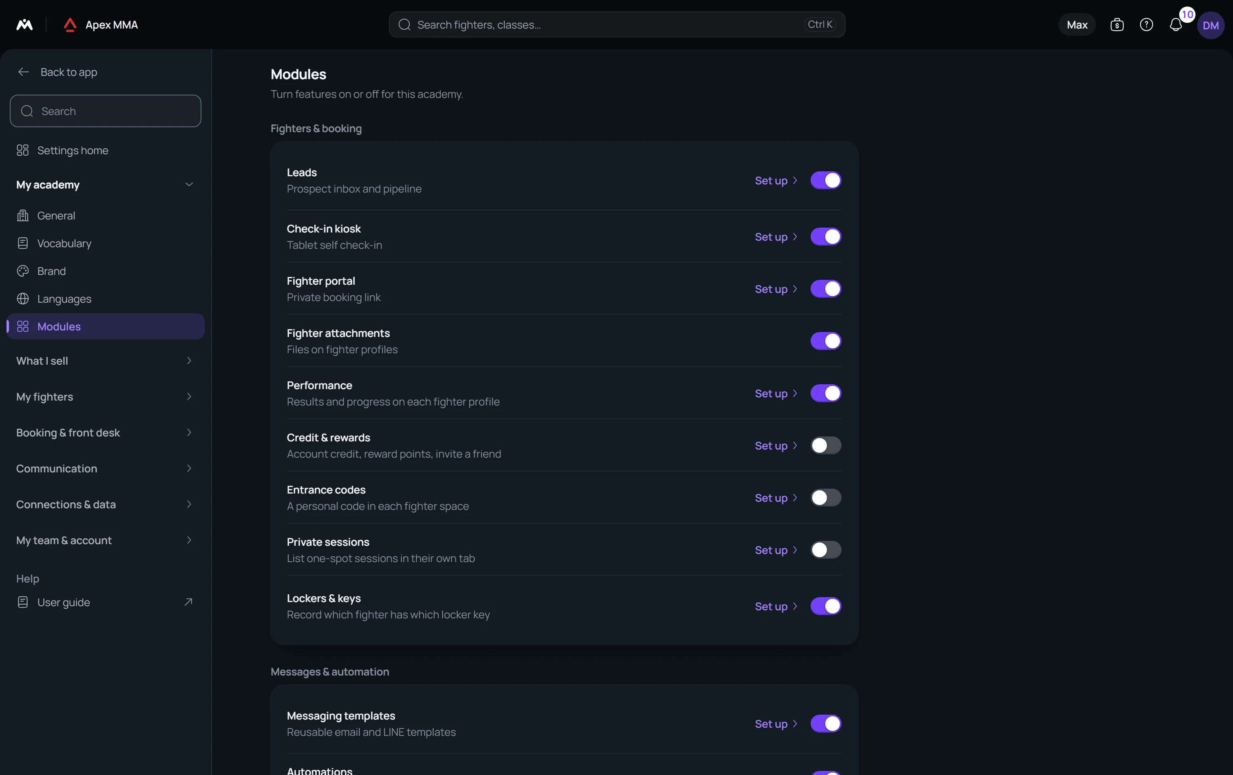Open Vocabulary settings page
The image size is (1233, 775).
106,243
